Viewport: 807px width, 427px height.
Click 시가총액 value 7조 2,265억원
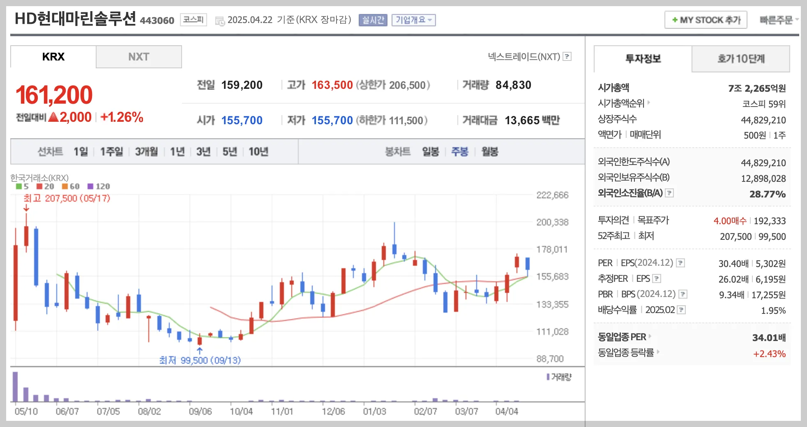(757, 88)
